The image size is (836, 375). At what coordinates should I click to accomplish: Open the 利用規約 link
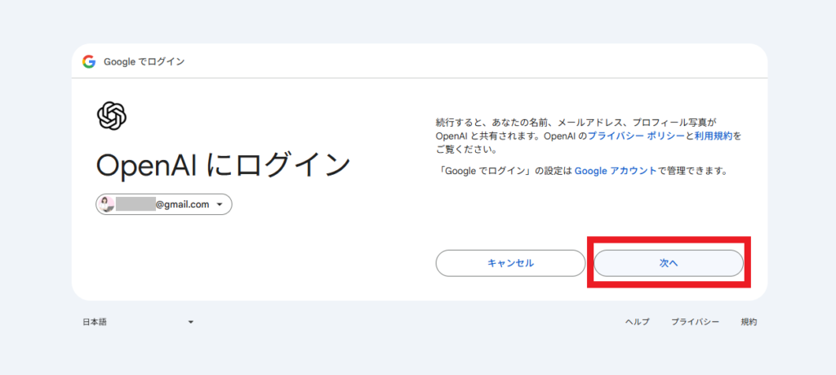714,136
